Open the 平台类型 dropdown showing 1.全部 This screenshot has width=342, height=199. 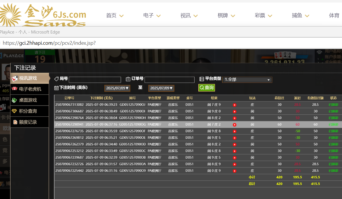click(247, 79)
